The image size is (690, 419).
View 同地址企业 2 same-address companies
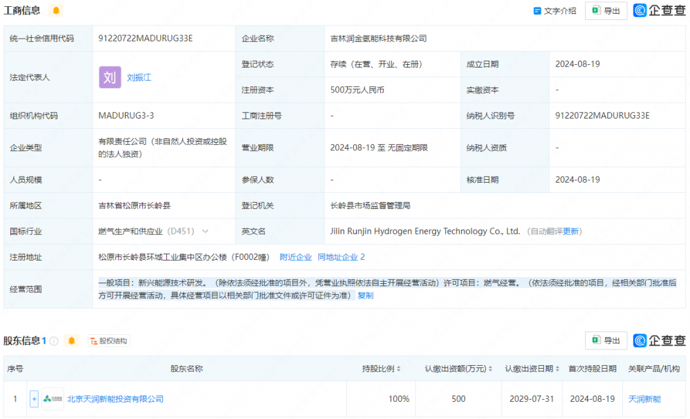[341, 257]
